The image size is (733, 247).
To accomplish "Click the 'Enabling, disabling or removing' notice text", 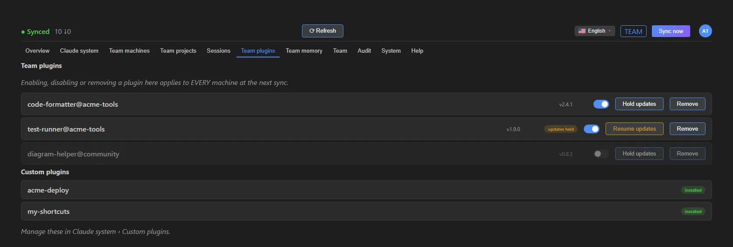I will [154, 83].
